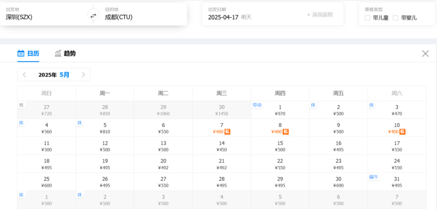The image size is (437, 210).
Task: Go to next month in calendar
Action: (x=83, y=75)
